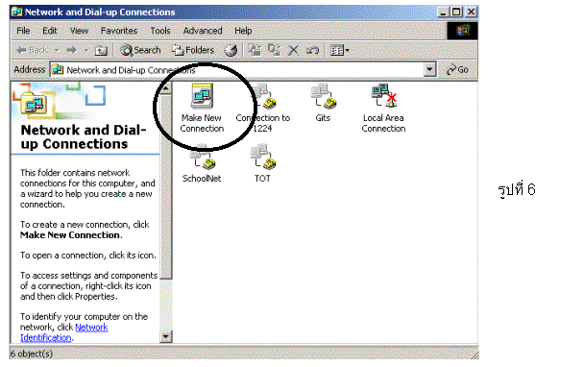584x367 pixels.
Task: Open the View menu
Action: 79,31
